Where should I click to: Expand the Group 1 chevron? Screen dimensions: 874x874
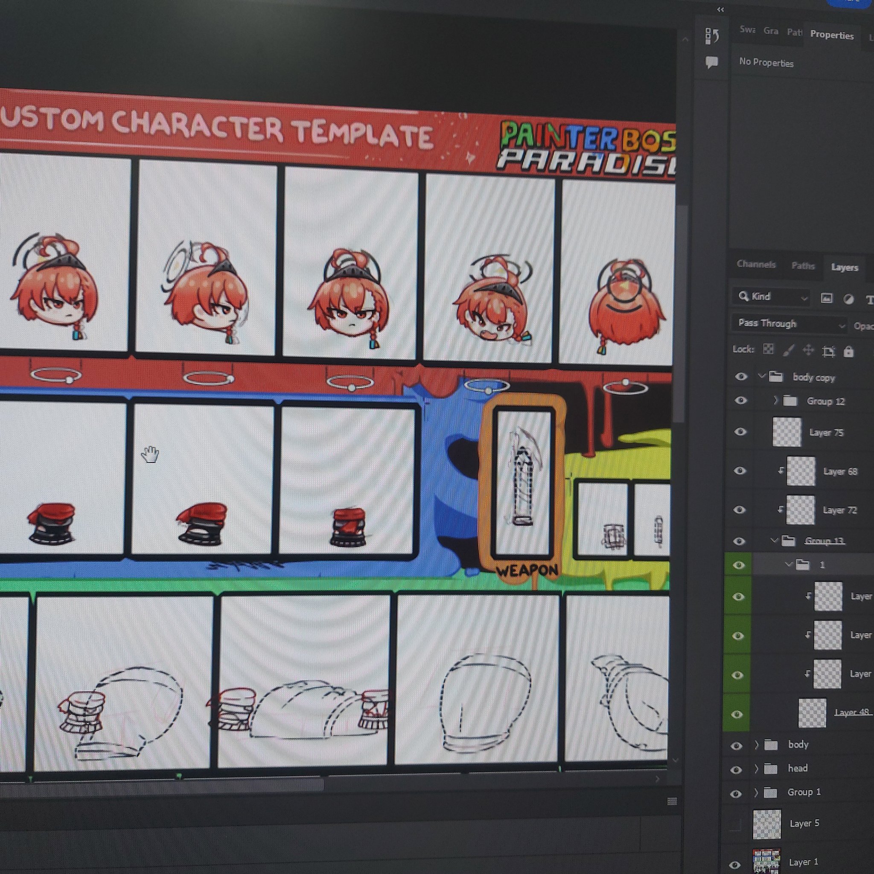tap(755, 792)
